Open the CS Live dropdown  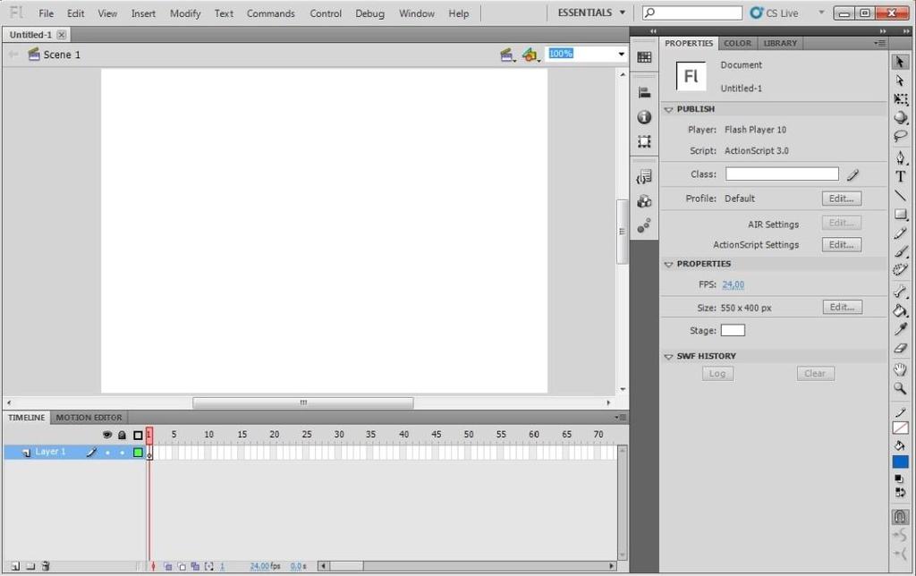tap(821, 13)
